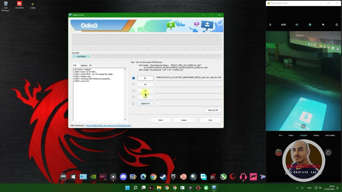Open the Odin Community link
The image size is (342, 192).
[x=108, y=125]
